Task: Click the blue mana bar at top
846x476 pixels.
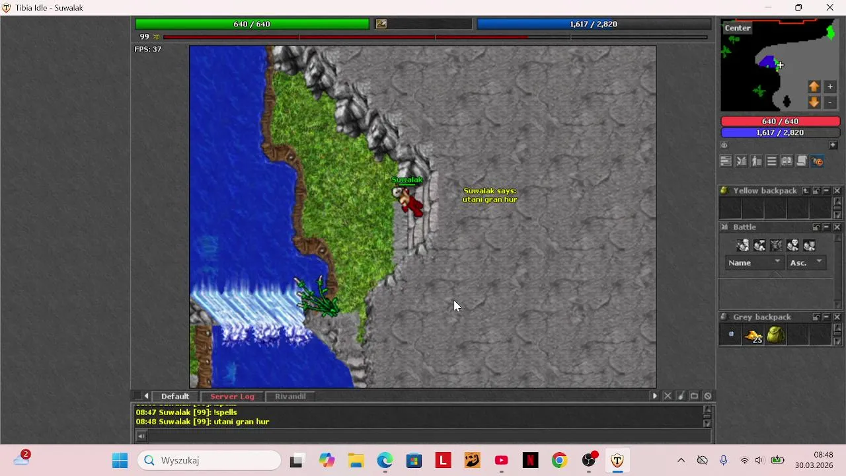Action: [x=594, y=24]
